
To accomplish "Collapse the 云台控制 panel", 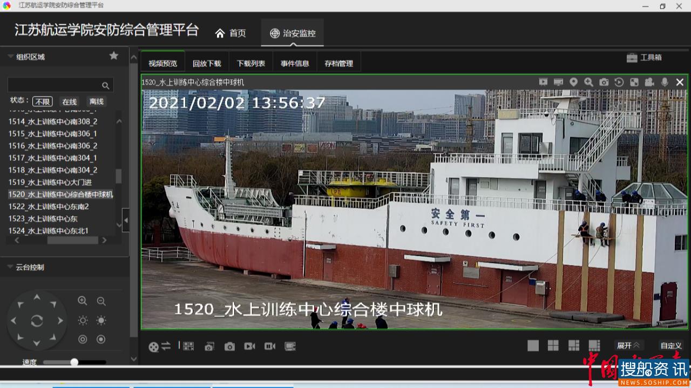I will tap(10, 267).
